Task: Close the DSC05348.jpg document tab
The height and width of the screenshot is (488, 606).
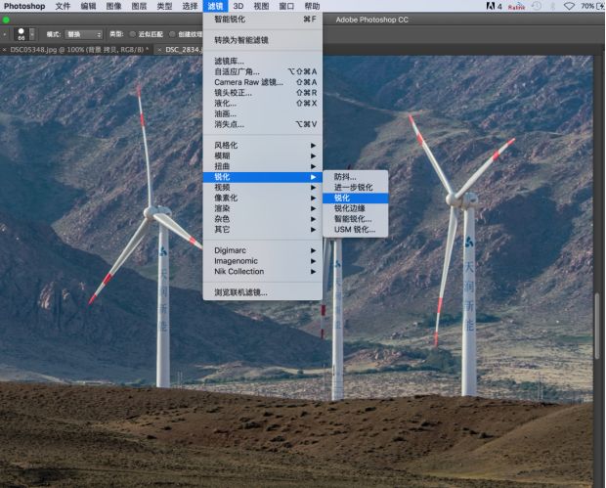Action: (5, 48)
